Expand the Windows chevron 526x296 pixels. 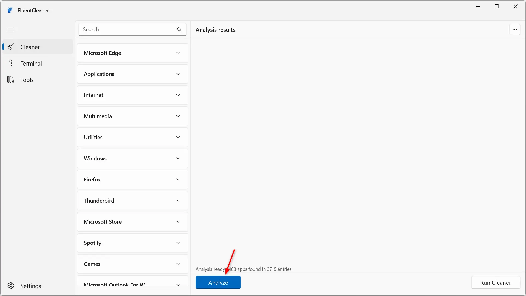point(178,158)
